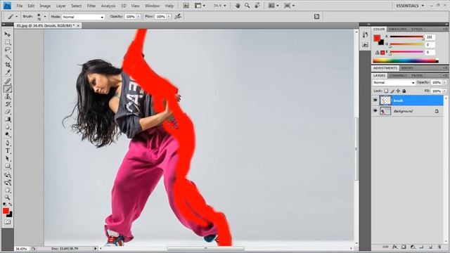Add a layer style with fx button
Viewport: 450px width, 253px height.
(x=395, y=247)
